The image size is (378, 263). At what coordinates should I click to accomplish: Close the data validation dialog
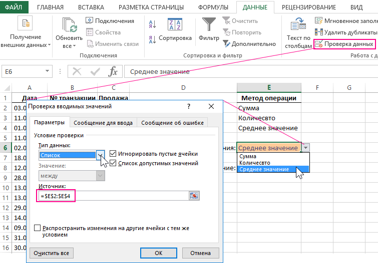tap(211, 106)
